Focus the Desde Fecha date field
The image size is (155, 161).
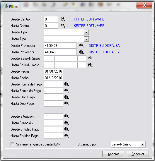tap(53, 71)
